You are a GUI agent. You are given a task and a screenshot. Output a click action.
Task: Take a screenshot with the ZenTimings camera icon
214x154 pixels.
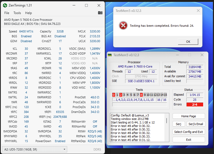(100, 13)
